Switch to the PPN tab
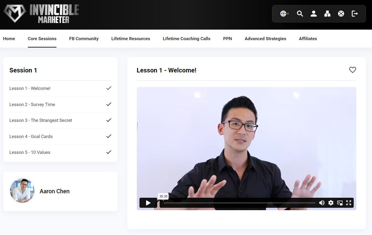This screenshot has height=235, width=372. [x=227, y=39]
